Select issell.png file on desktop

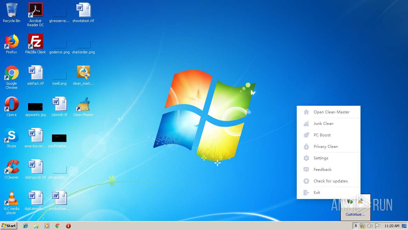(59, 79)
